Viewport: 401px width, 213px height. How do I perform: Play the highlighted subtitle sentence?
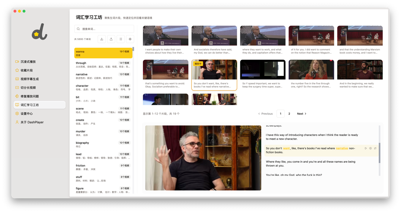click(365, 148)
